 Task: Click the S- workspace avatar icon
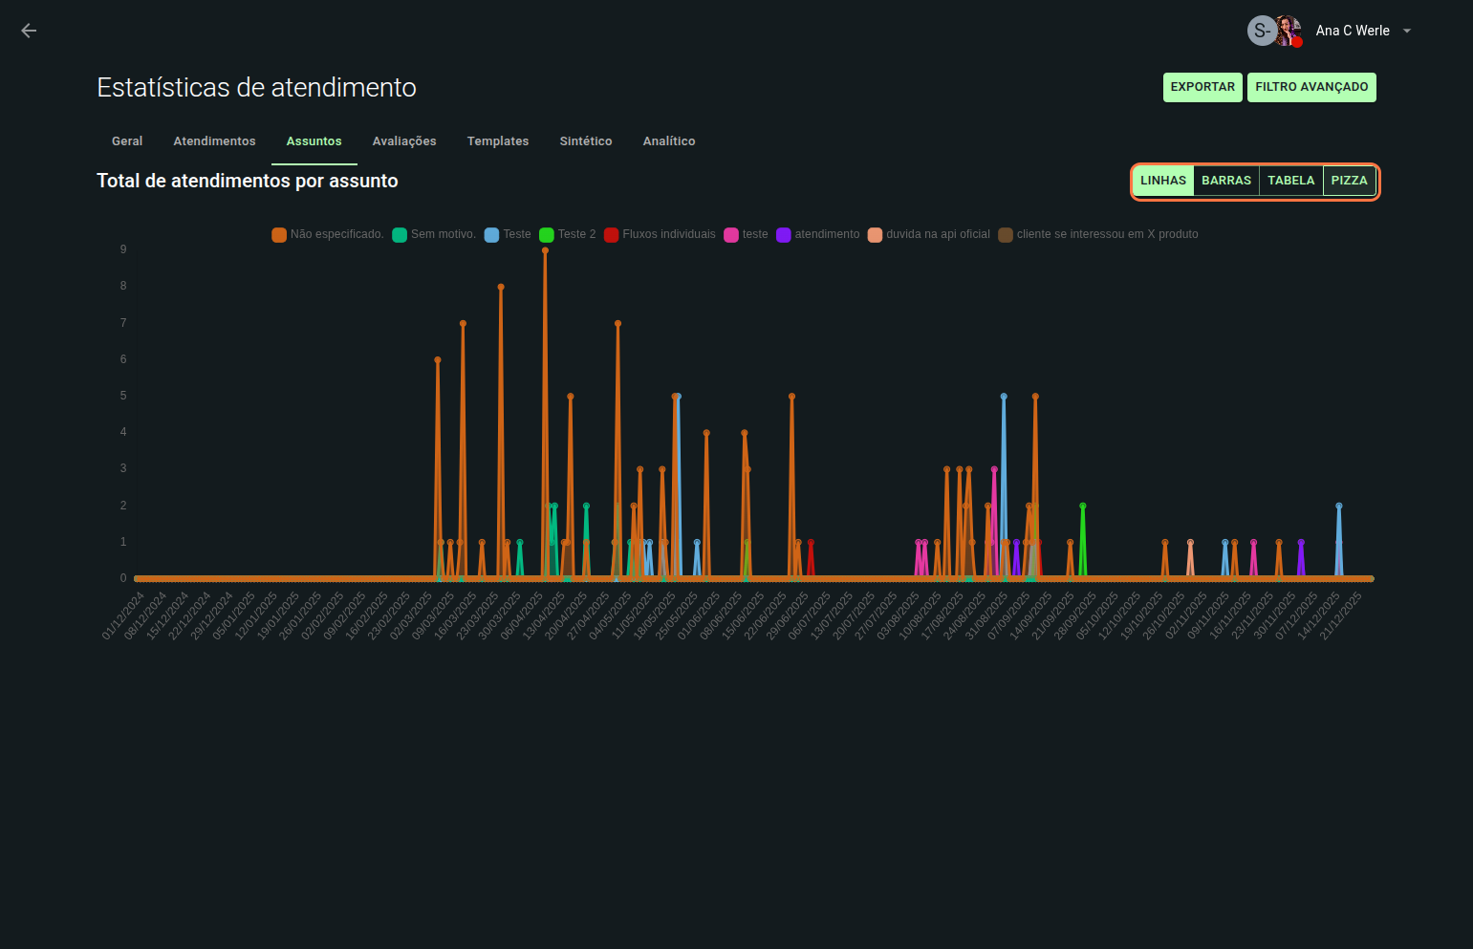coord(1261,31)
